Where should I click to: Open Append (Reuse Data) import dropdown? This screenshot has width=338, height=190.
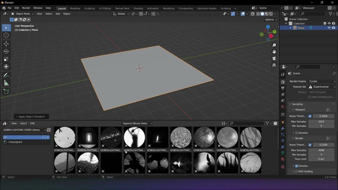138,123
